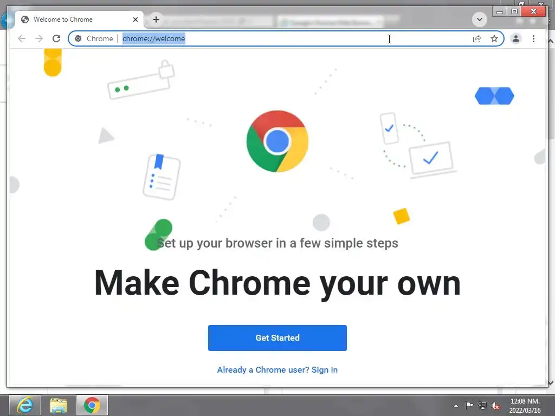The height and width of the screenshot is (416, 555).
Task: Click the Get Started button
Action: [277, 338]
